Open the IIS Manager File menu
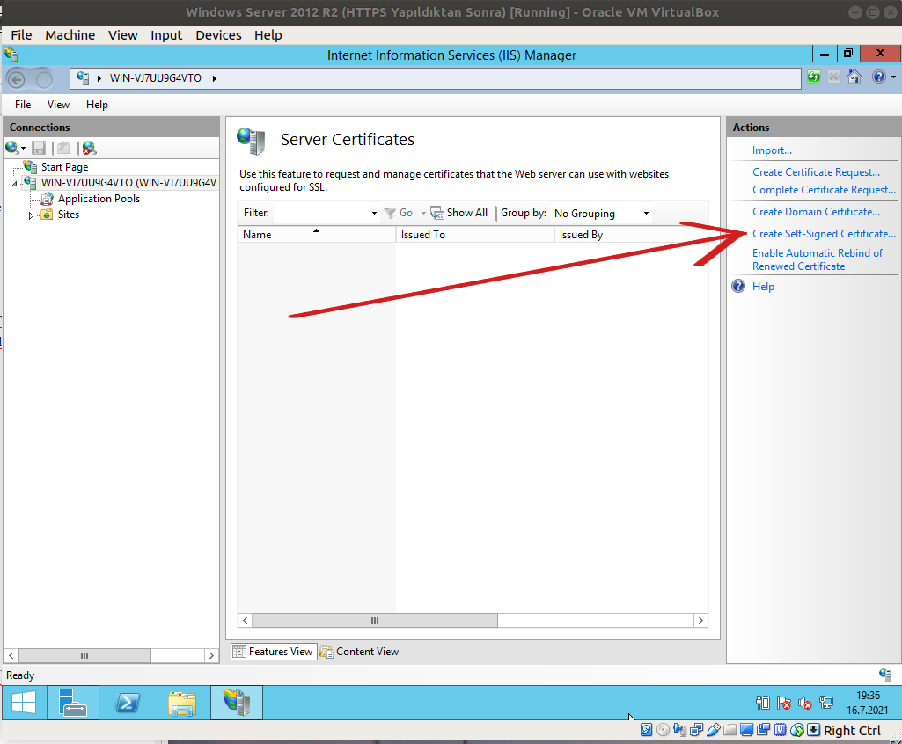The height and width of the screenshot is (744, 902). pos(23,105)
